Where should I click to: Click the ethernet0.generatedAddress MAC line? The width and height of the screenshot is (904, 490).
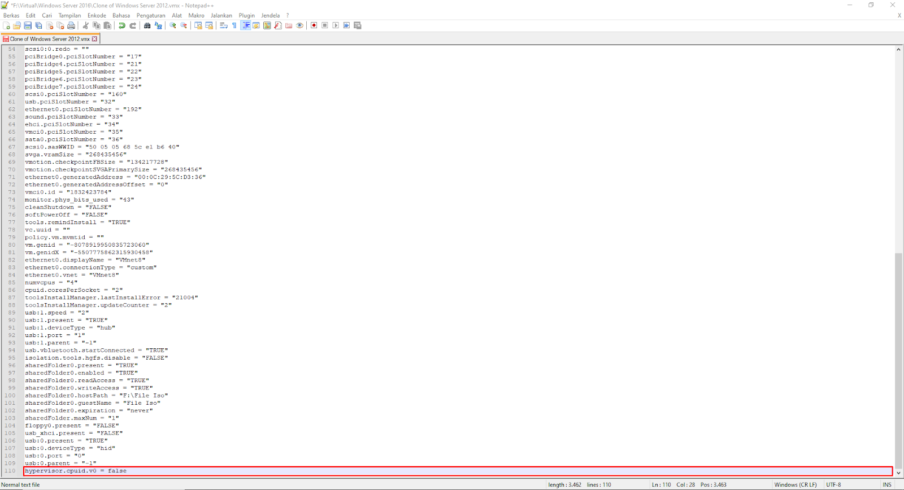(x=115, y=177)
